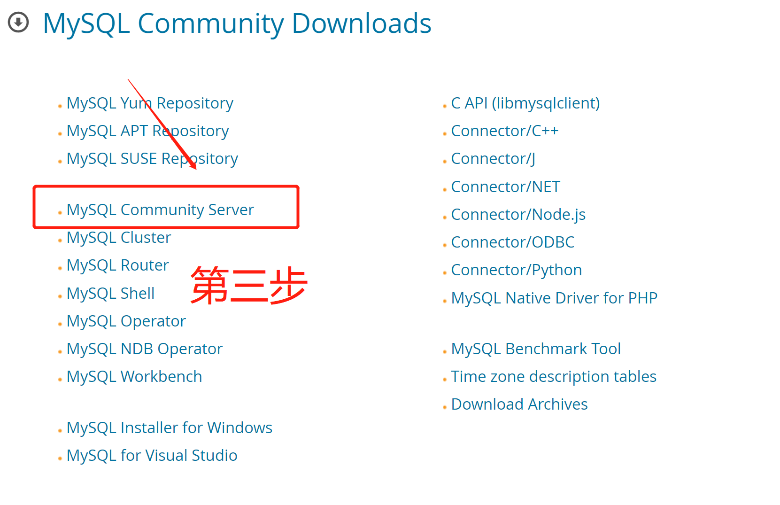The width and height of the screenshot is (780, 505).
Task: Click Time zone description tables link
Action: click(554, 377)
